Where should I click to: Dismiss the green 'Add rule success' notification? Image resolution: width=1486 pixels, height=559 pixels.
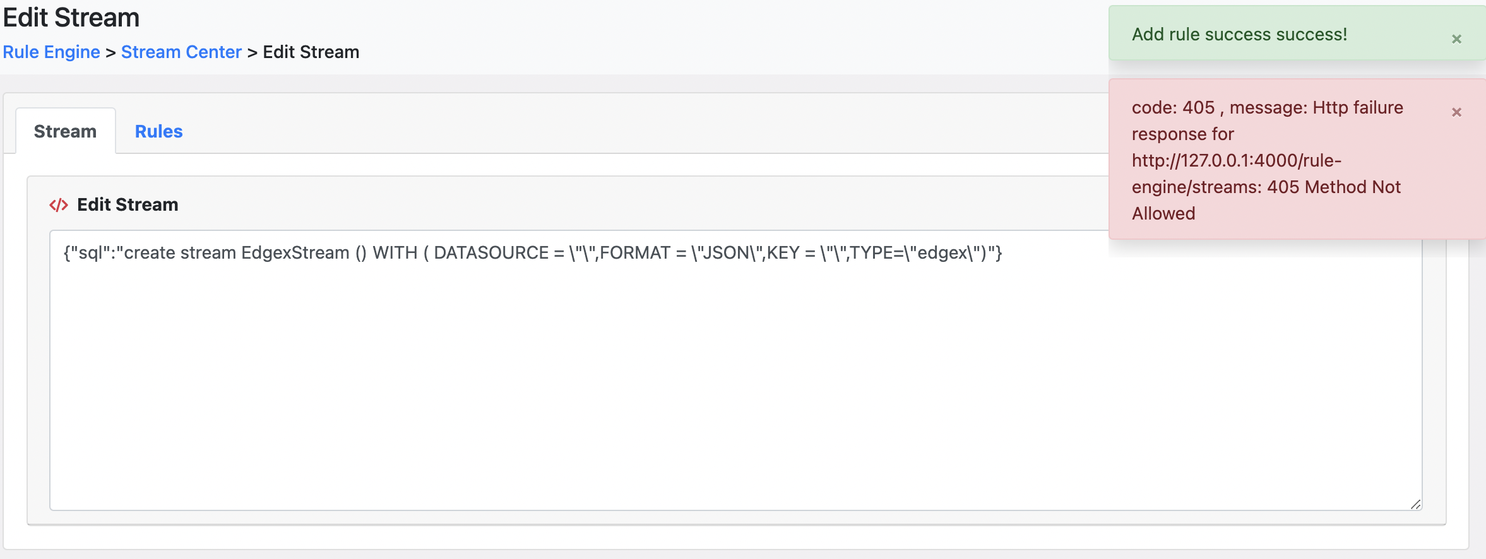point(1457,39)
